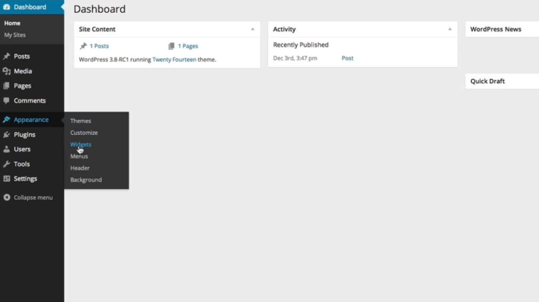Open Header from the Appearance flyout
539x302 pixels.
coord(80,168)
